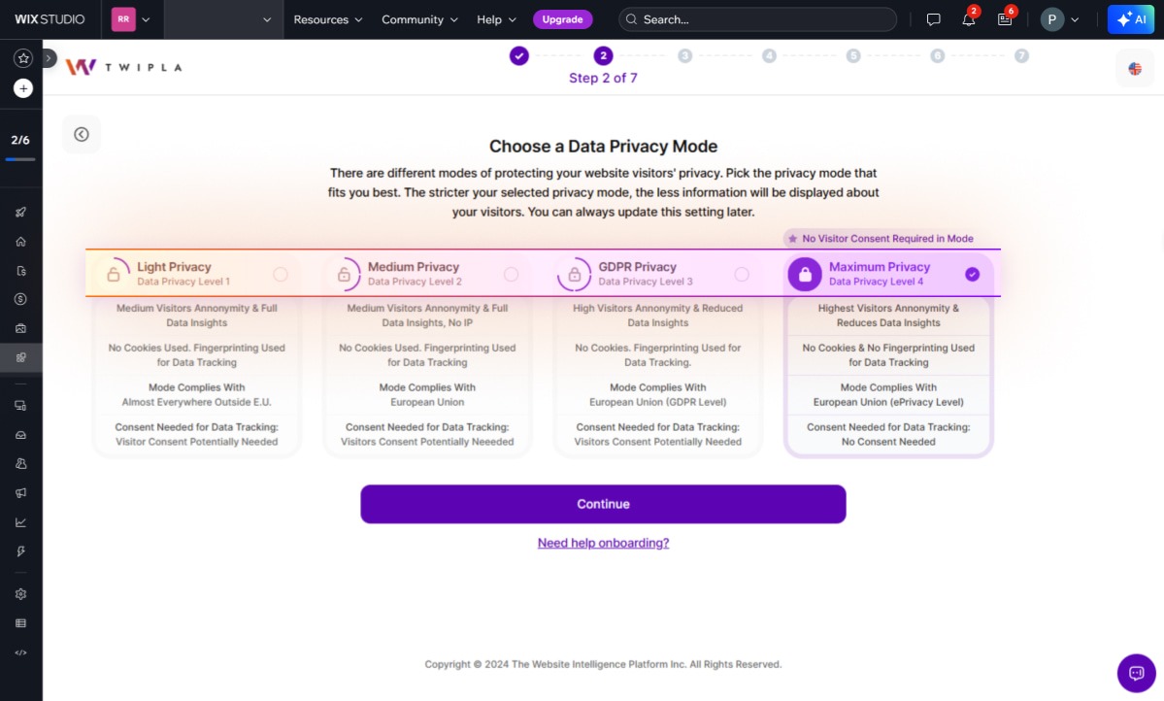
Task: Expand the Community dropdown menu
Action: click(x=418, y=19)
